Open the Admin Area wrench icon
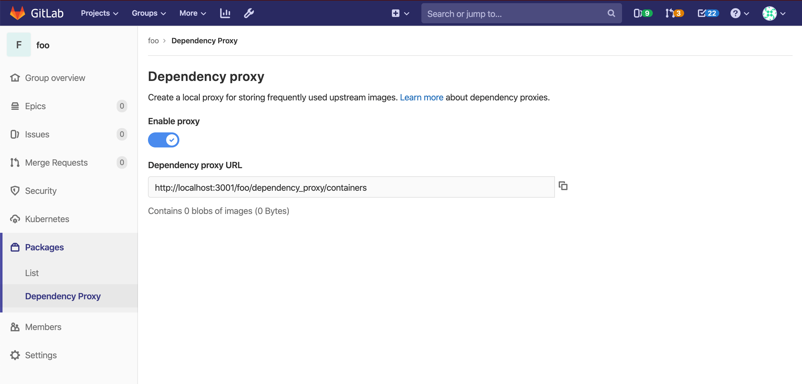 click(249, 13)
